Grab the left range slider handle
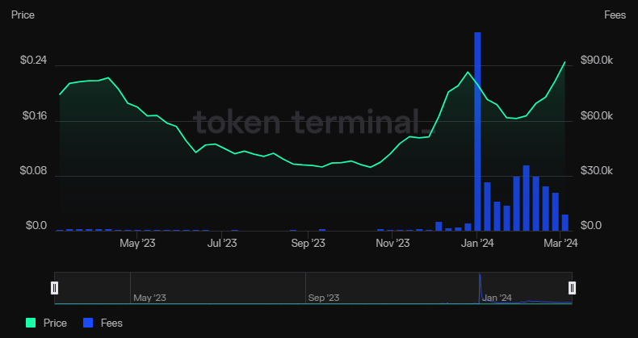The image size is (638, 338). [55, 288]
